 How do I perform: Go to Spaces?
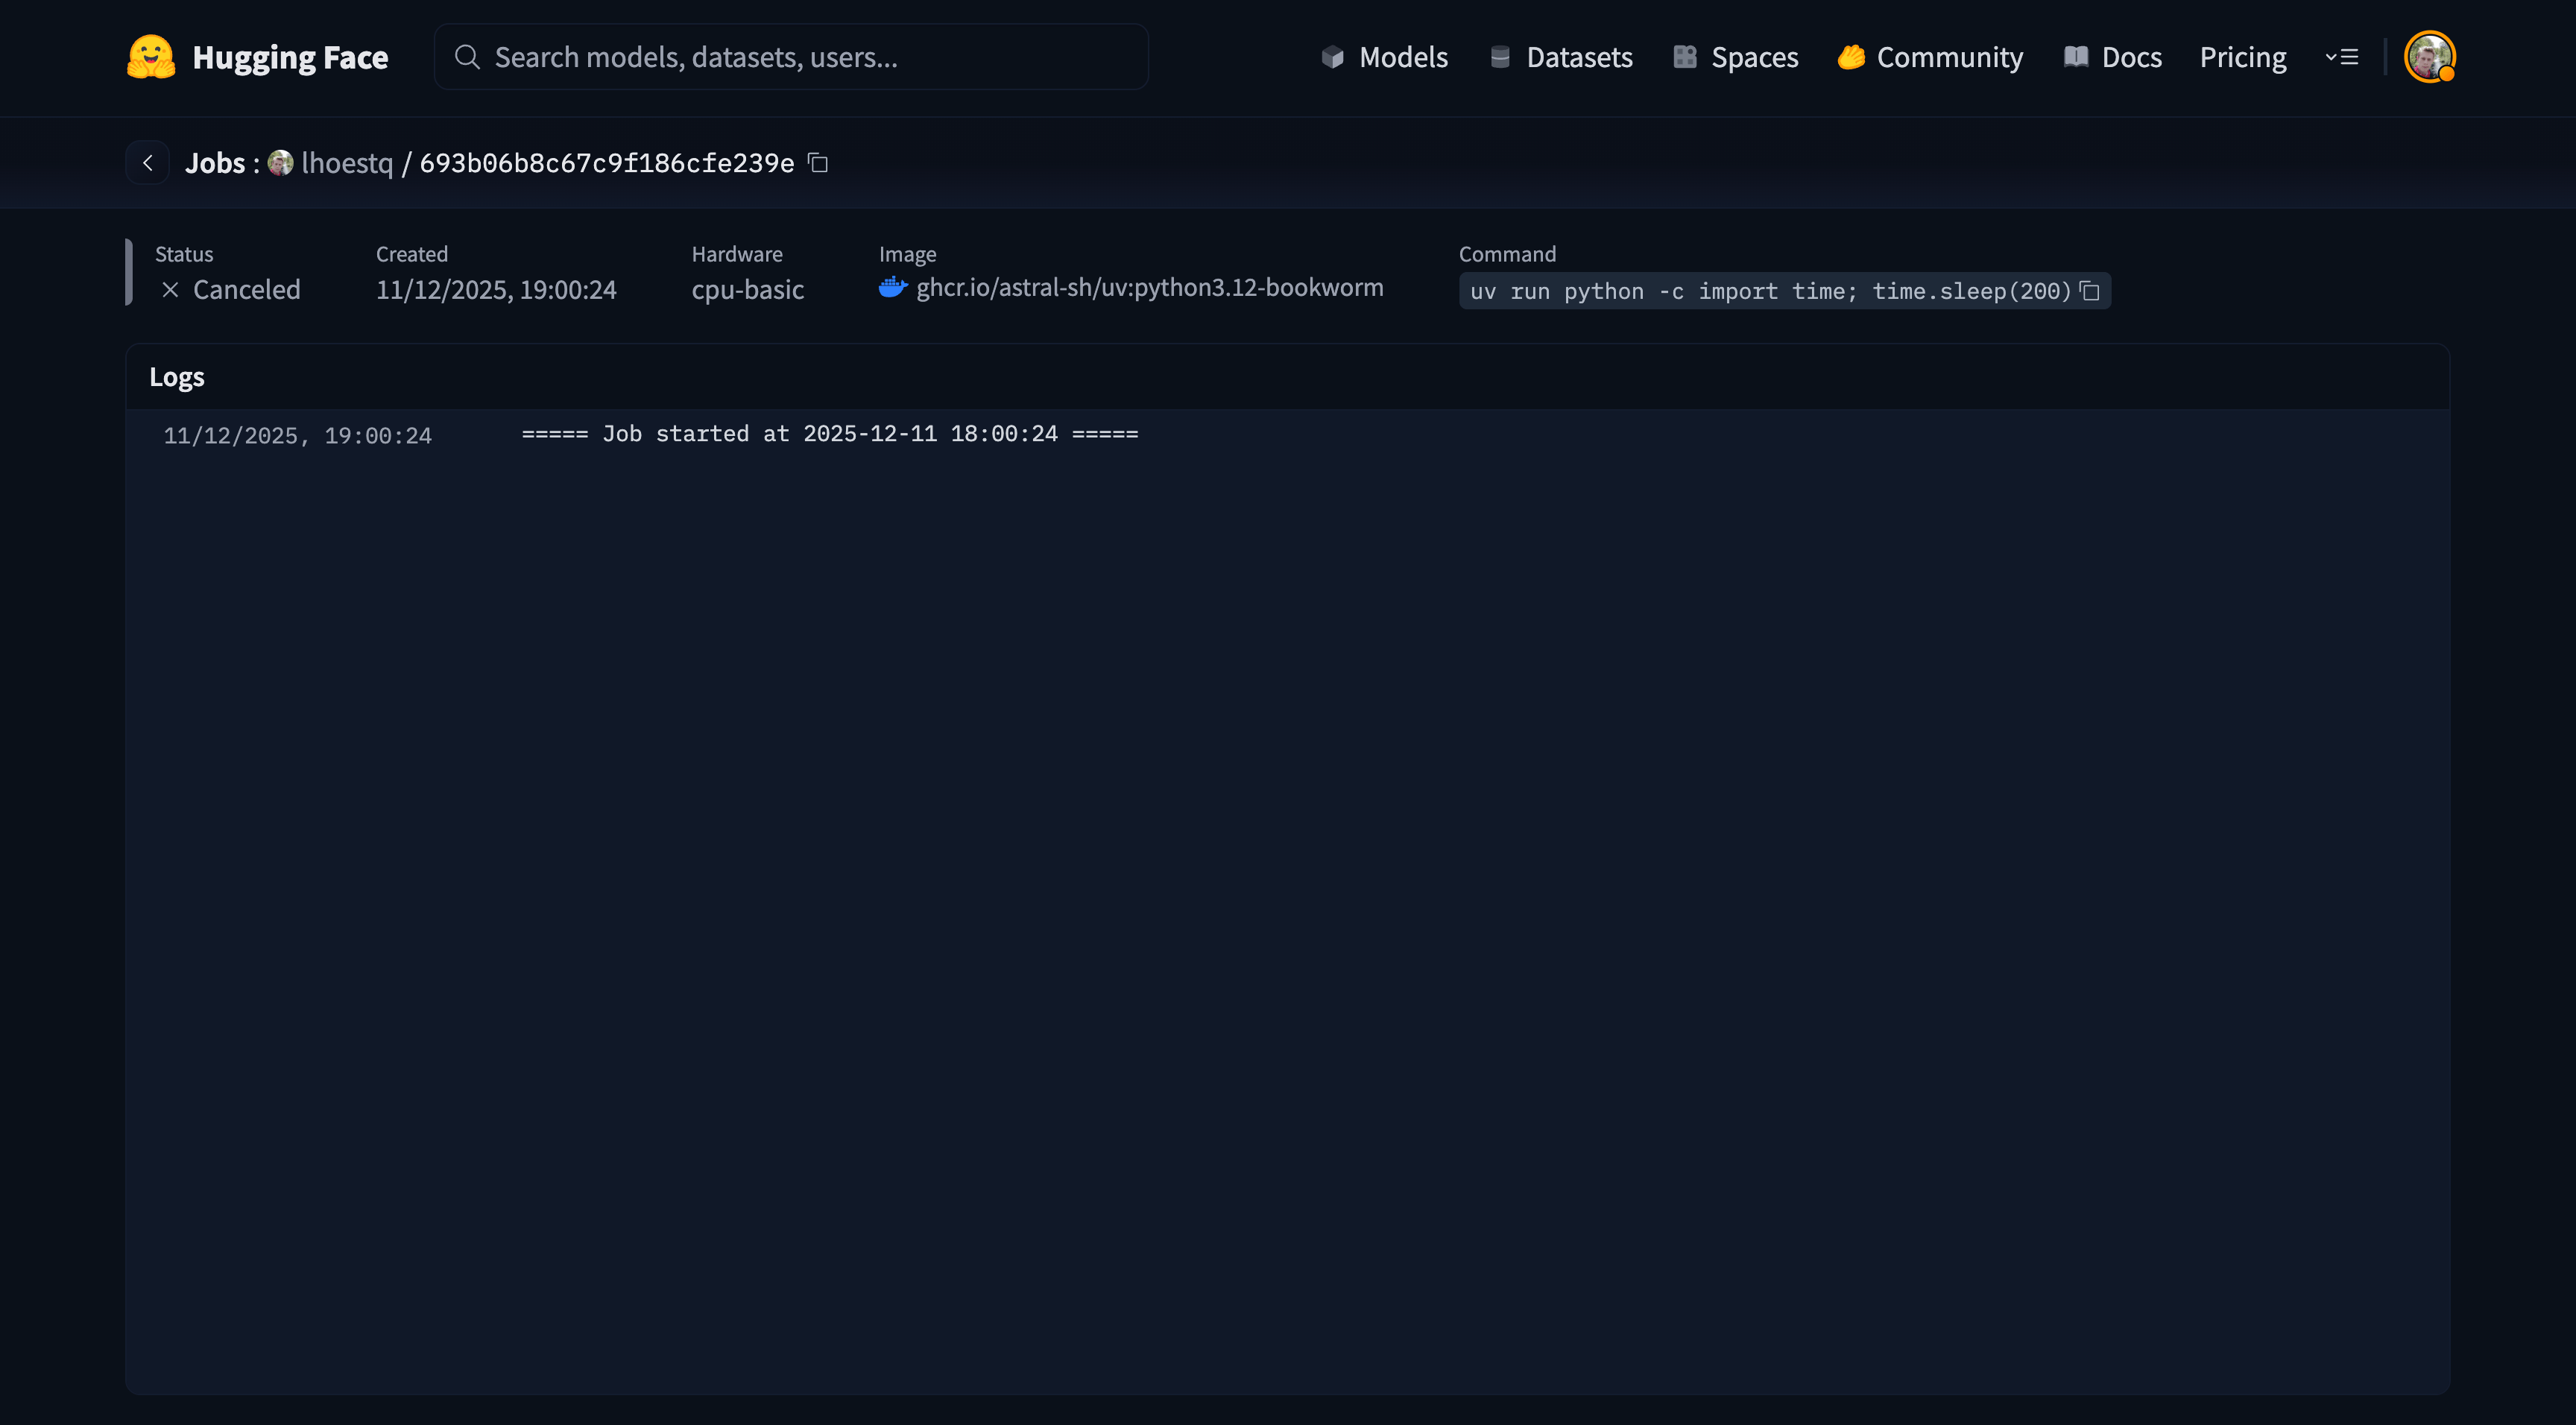pos(1736,57)
